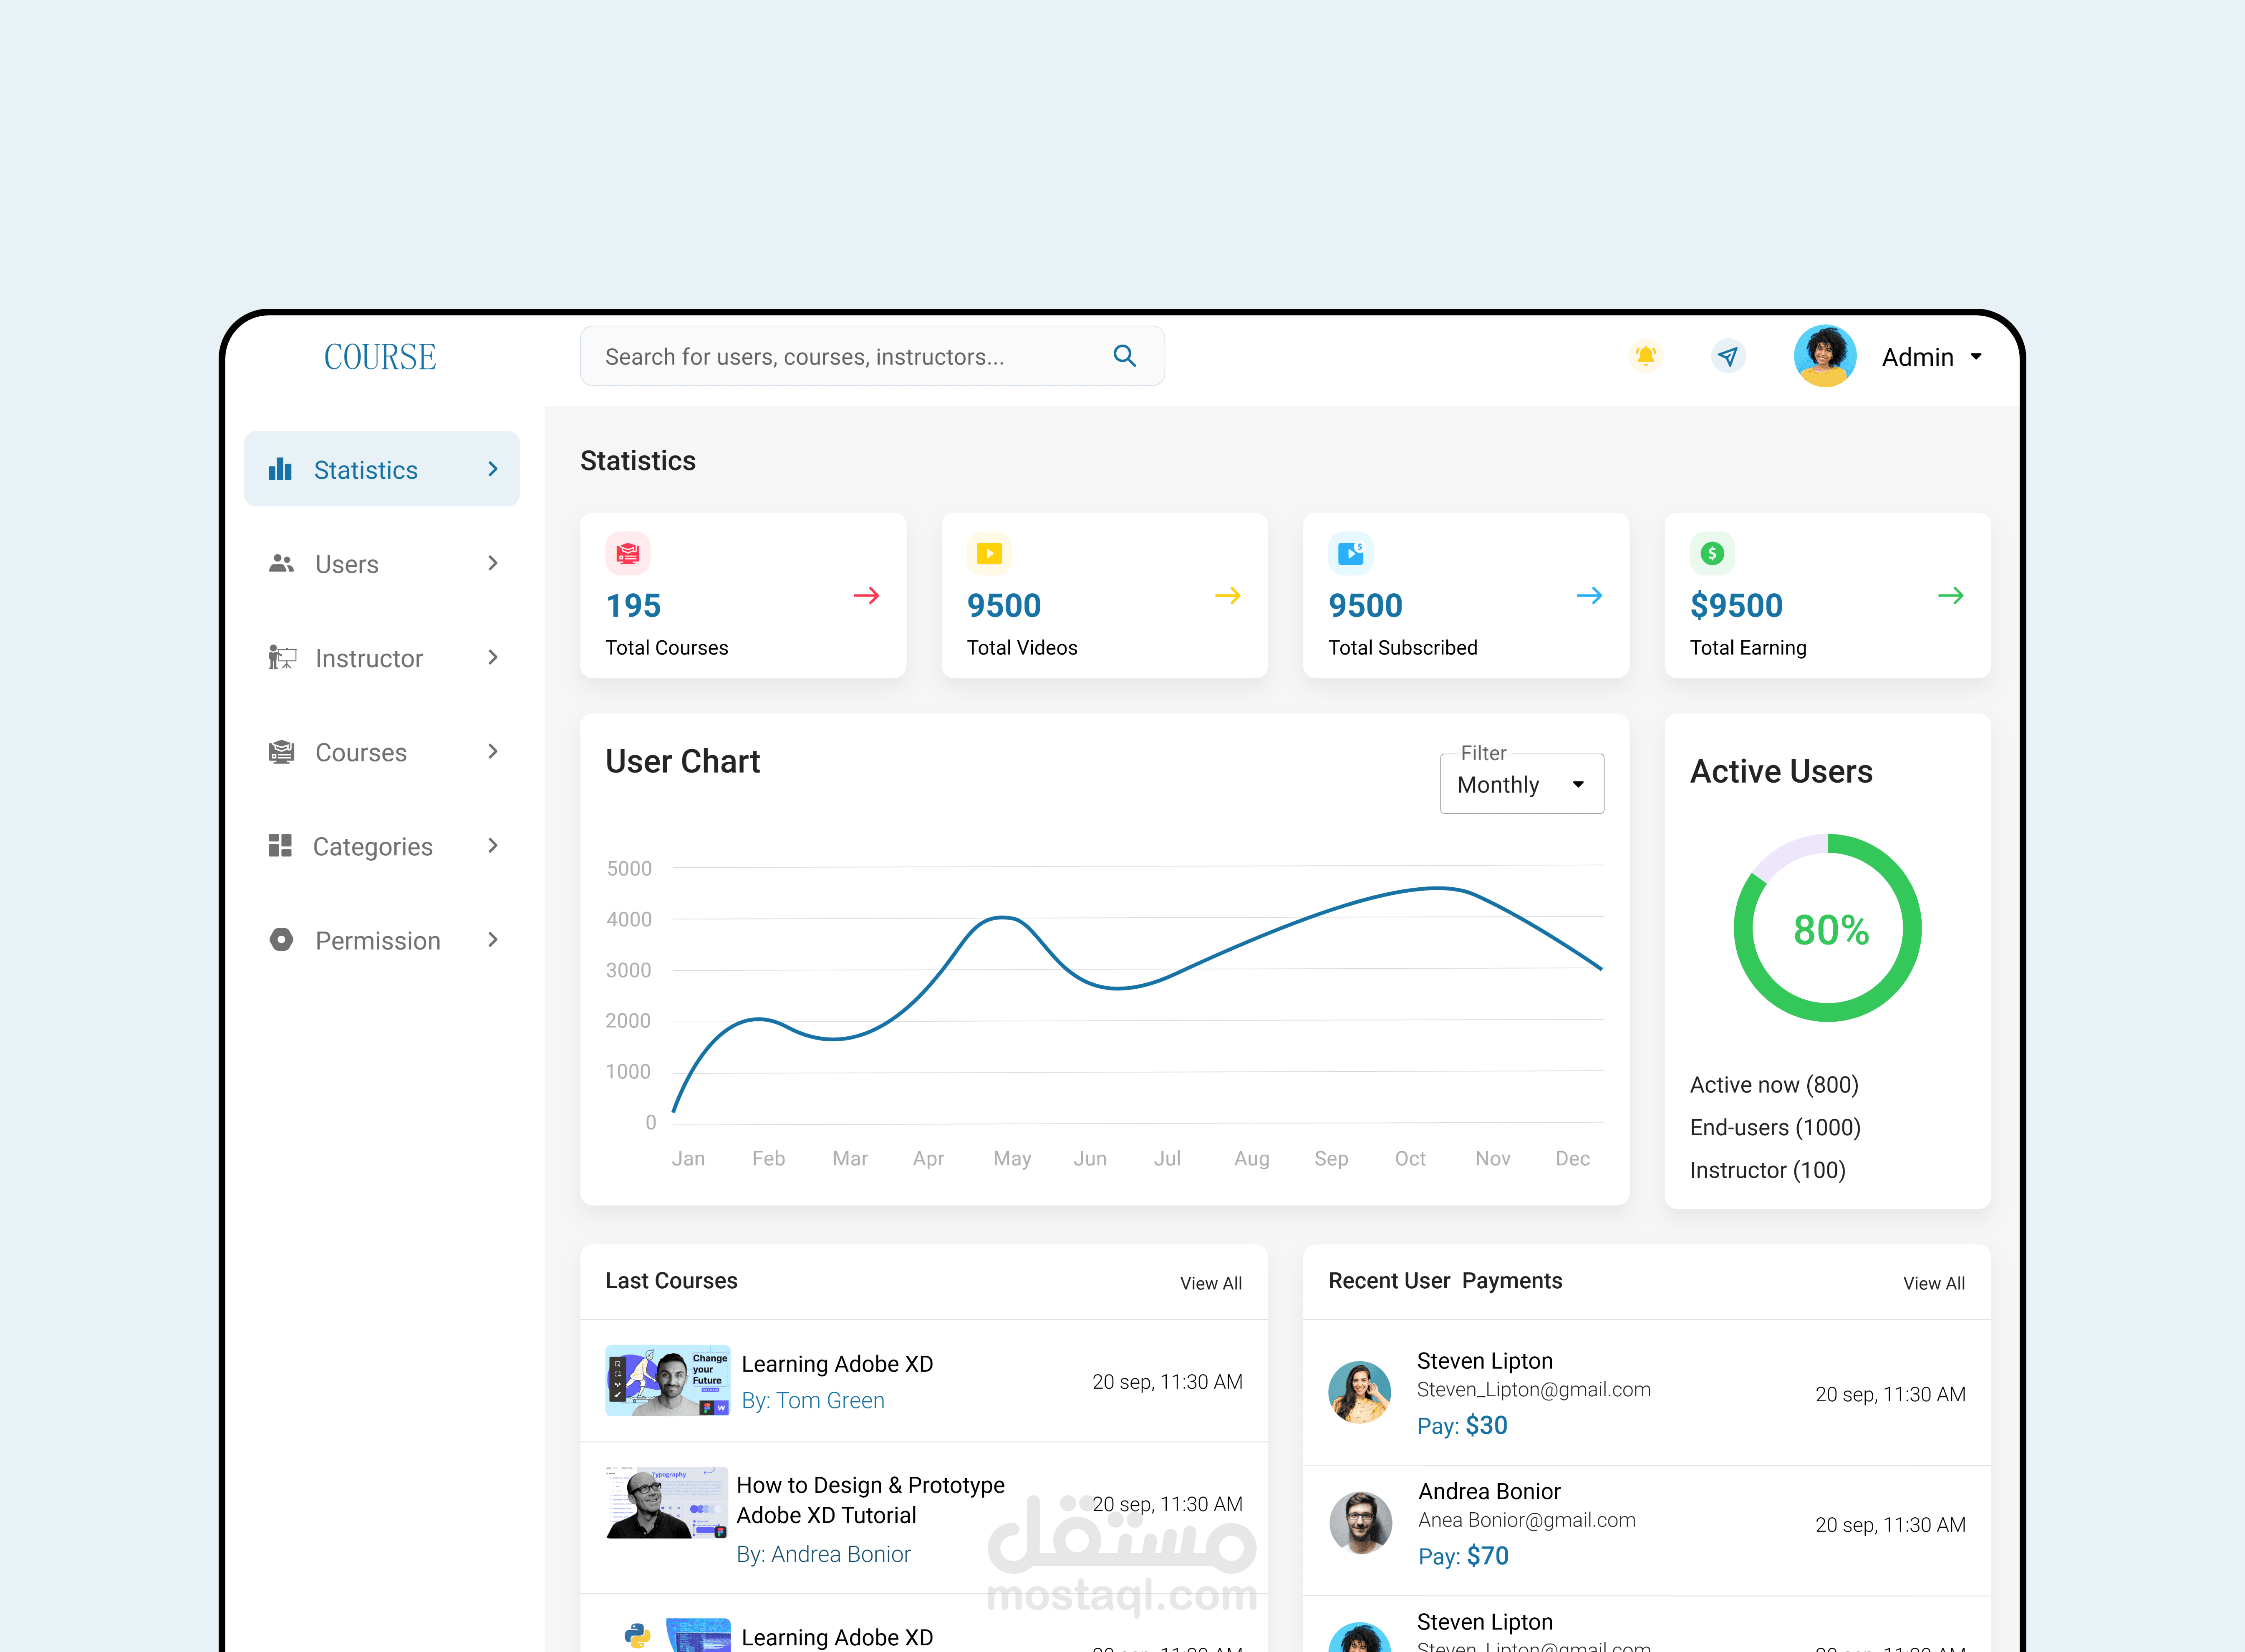Viewport: 2245px width, 1652px height.
Task: Follow the green arrow on Total Earning card
Action: click(x=1950, y=596)
